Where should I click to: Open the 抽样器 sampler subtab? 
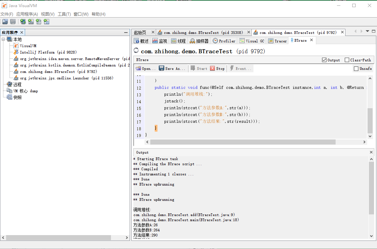click(x=199, y=41)
